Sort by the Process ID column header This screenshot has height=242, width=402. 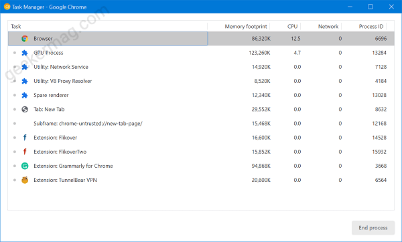click(364, 26)
